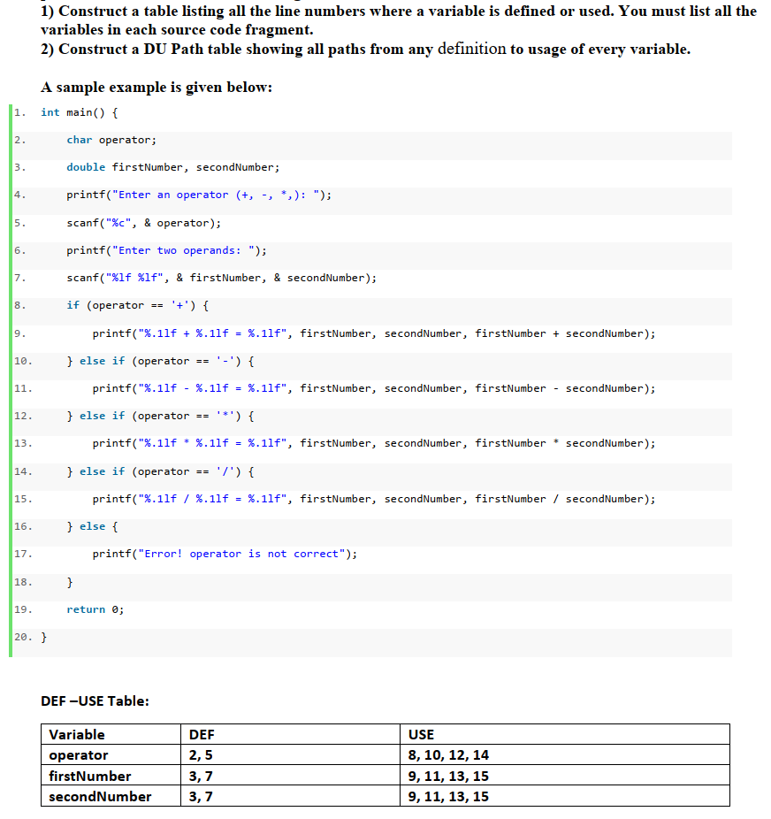
Task: Click instruction '2) Construct a DU Path table'
Action: tap(365, 50)
